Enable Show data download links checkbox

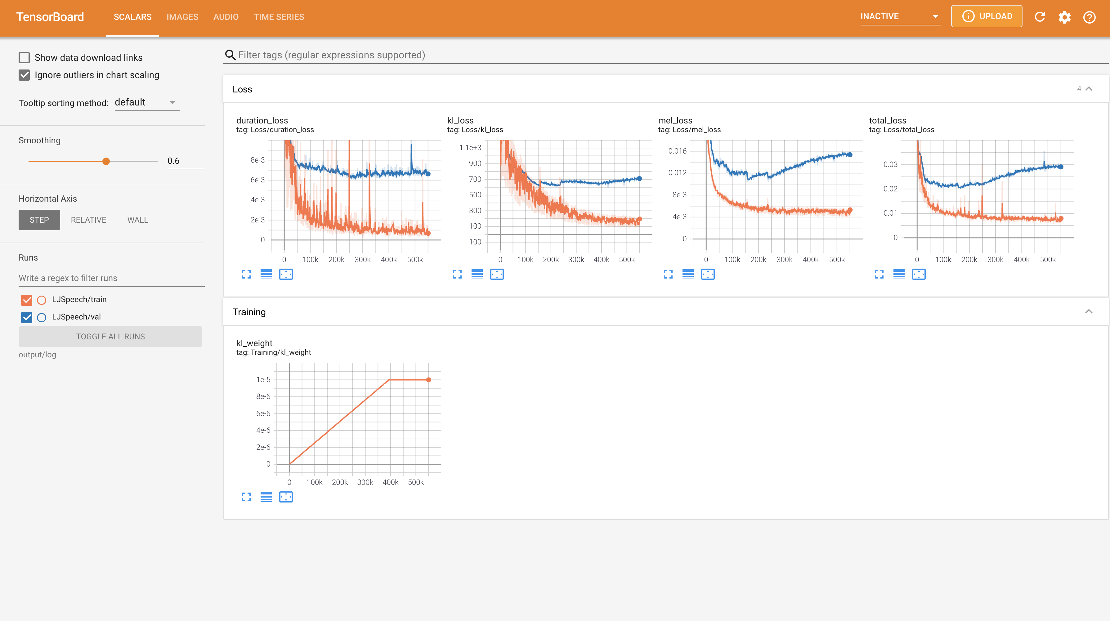tap(24, 57)
